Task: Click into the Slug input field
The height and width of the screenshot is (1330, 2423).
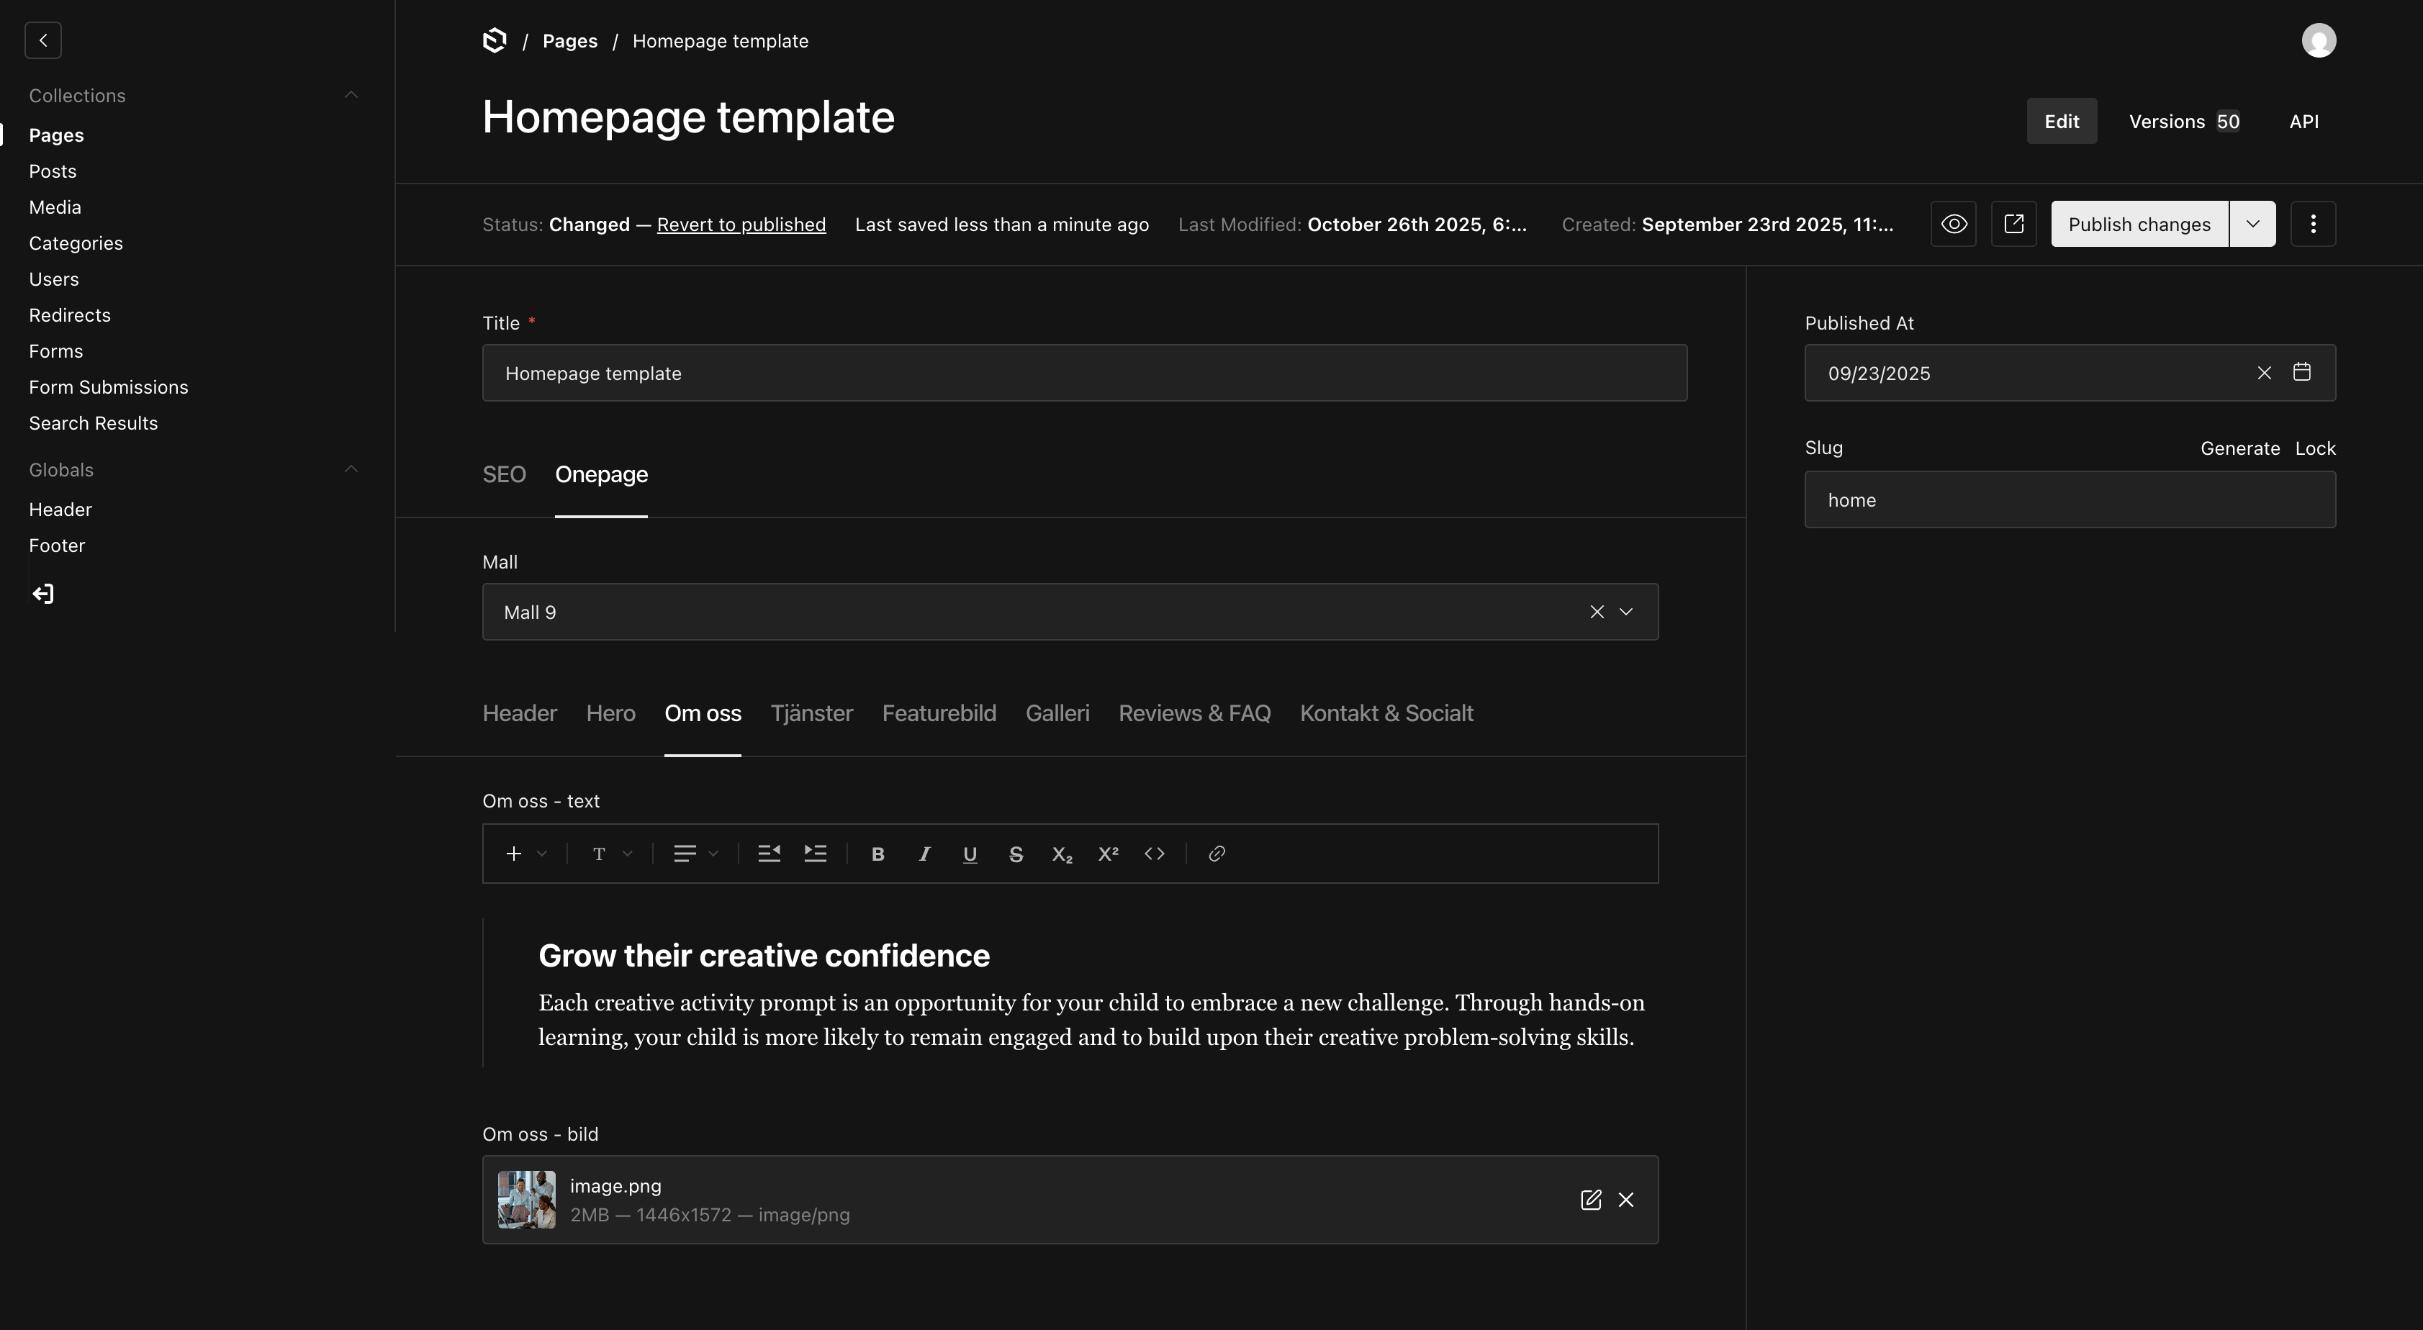Action: (x=2070, y=500)
